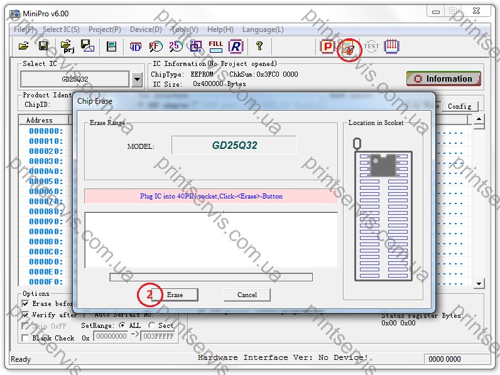Click the IC pin test chip icon
Screen dimensions: 500x375
point(391,46)
